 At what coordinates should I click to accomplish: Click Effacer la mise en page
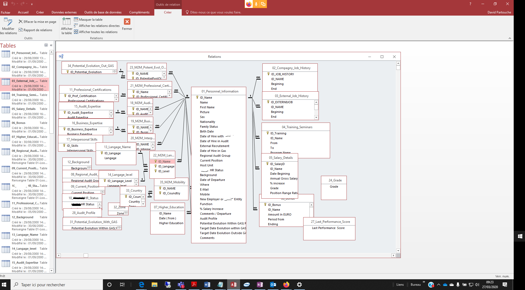point(37,22)
